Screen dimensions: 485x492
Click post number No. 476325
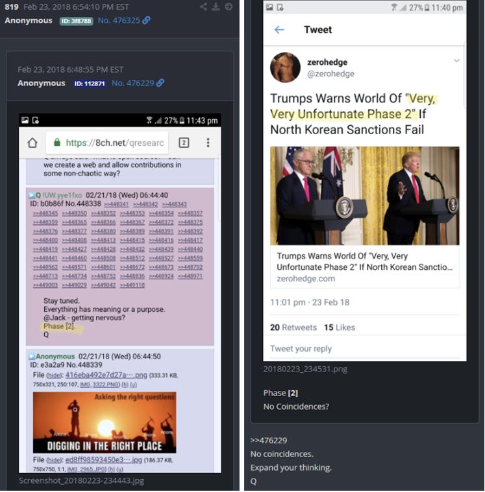pyautogui.click(x=119, y=20)
